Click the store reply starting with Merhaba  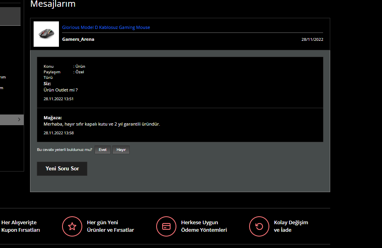(102, 124)
